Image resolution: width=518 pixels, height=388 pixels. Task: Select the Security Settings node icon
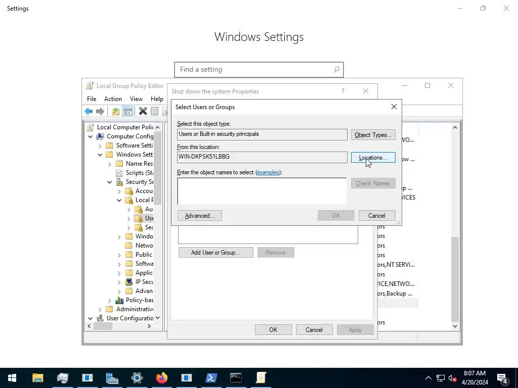[x=119, y=182]
